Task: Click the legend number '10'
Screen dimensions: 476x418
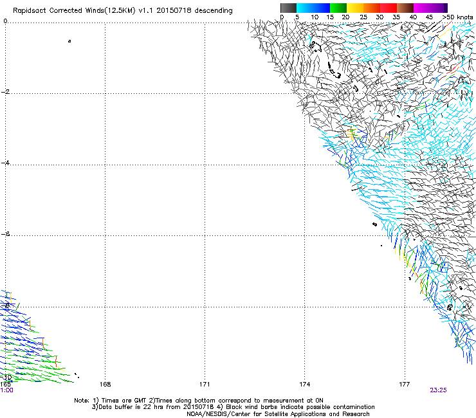Action: [315, 17]
